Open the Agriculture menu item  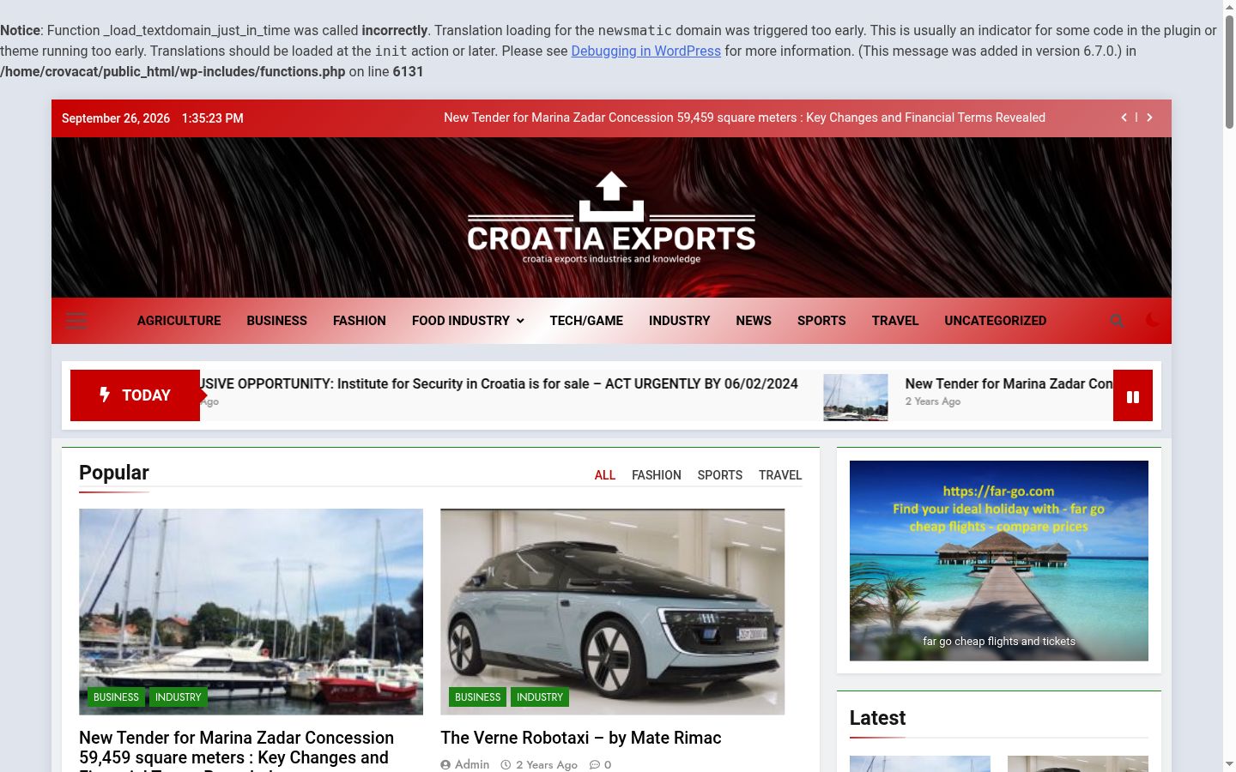pos(179,321)
